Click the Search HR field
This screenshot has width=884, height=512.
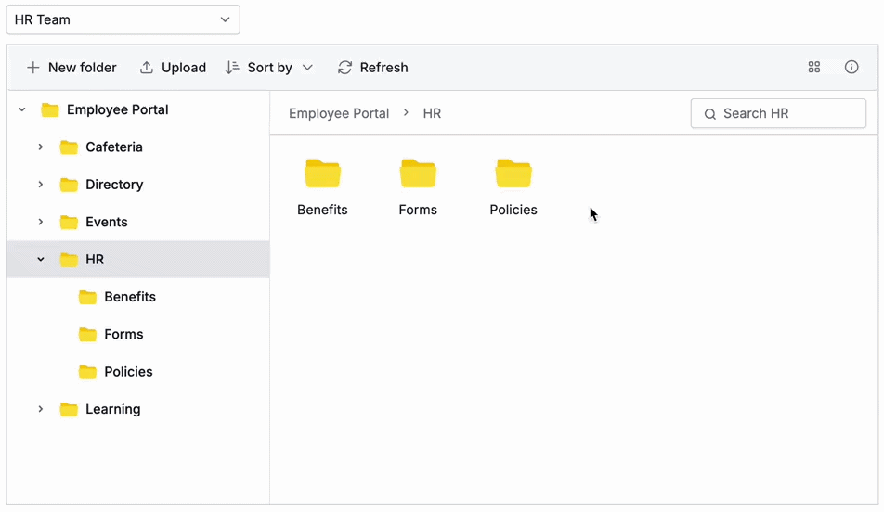coord(778,113)
